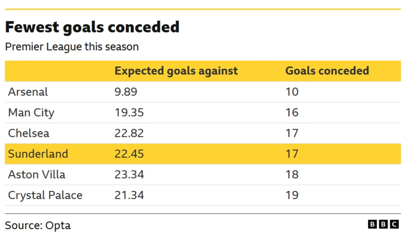Screen dimensions: 405x239
Task: Select the 'Fewest goals conceded' title
Action: (x=92, y=27)
